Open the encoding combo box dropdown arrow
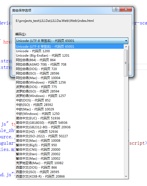 pyautogui.click(x=126, y=41)
